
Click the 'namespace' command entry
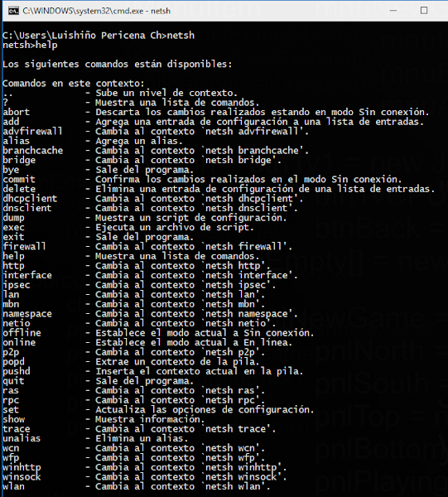tap(27, 314)
